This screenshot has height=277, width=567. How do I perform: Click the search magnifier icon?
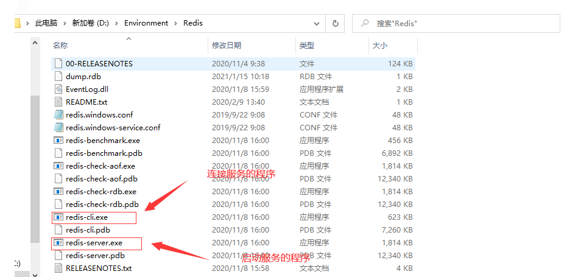(x=365, y=23)
